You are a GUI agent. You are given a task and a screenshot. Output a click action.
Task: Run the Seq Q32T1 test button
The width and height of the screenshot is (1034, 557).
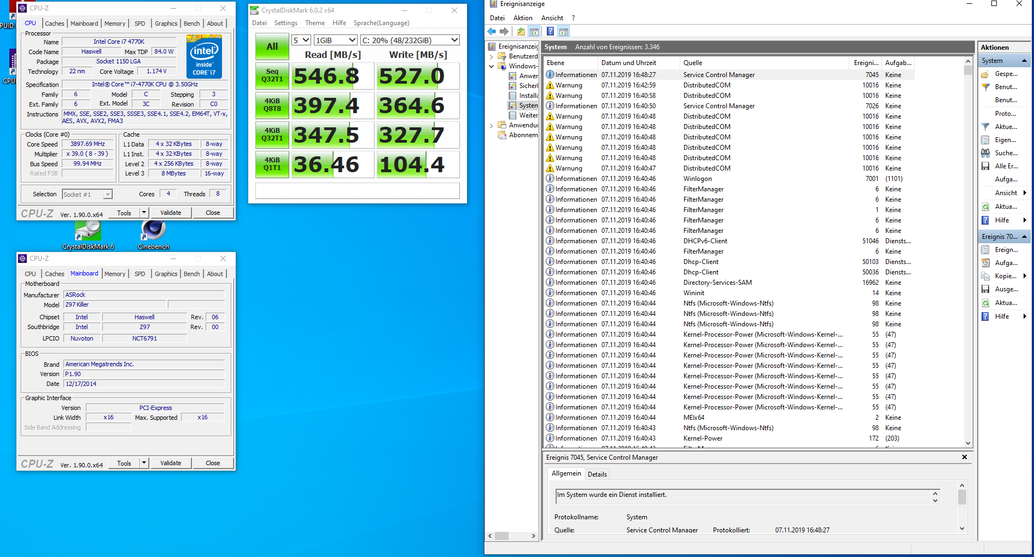[x=272, y=75]
